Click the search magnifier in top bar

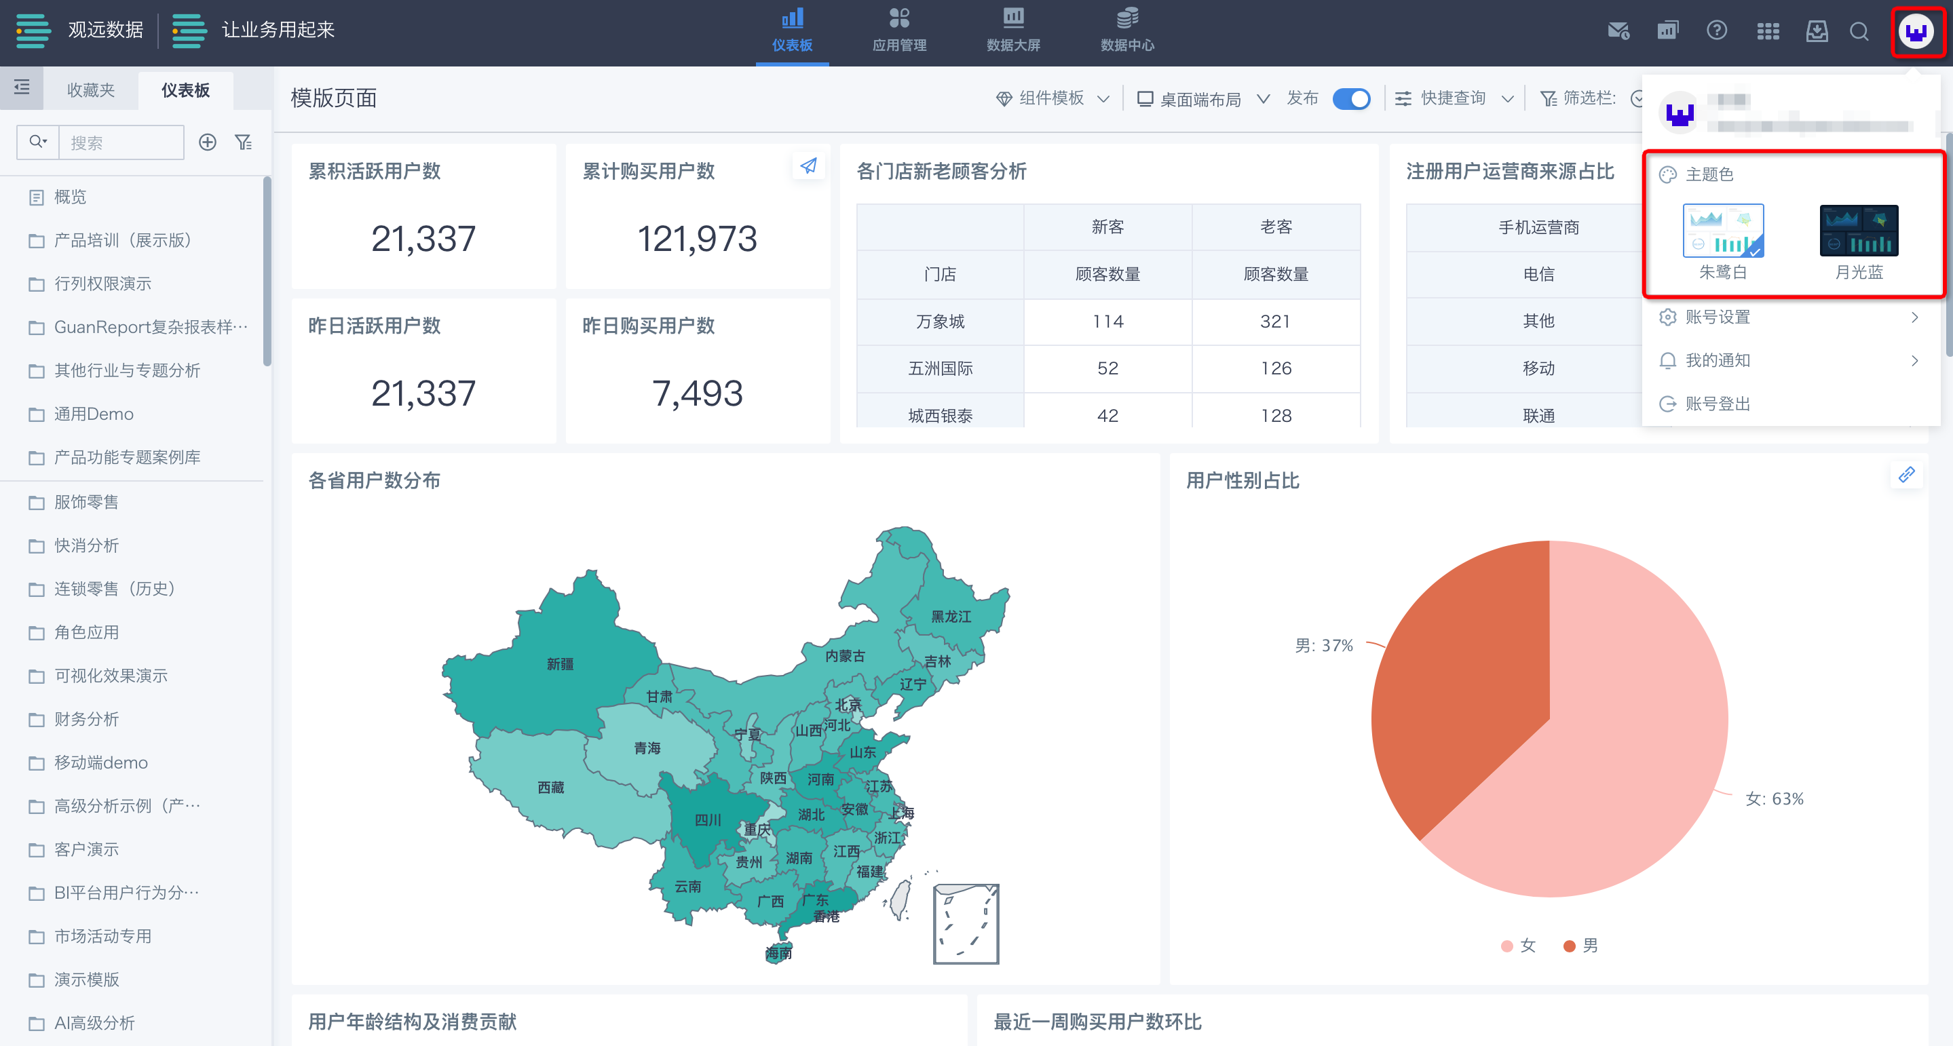coord(1858,31)
